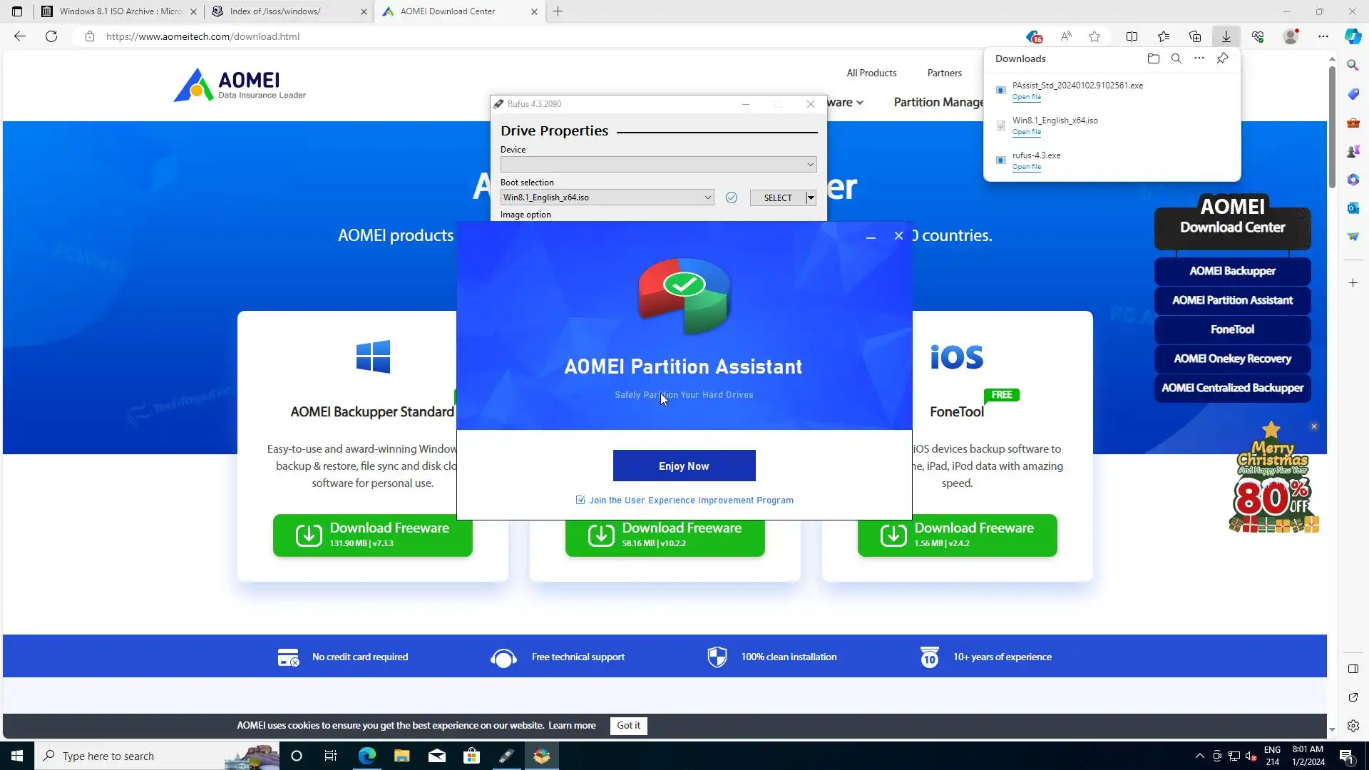The width and height of the screenshot is (1369, 770).
Task: Expand the SELECT button arrow
Action: 811,197
